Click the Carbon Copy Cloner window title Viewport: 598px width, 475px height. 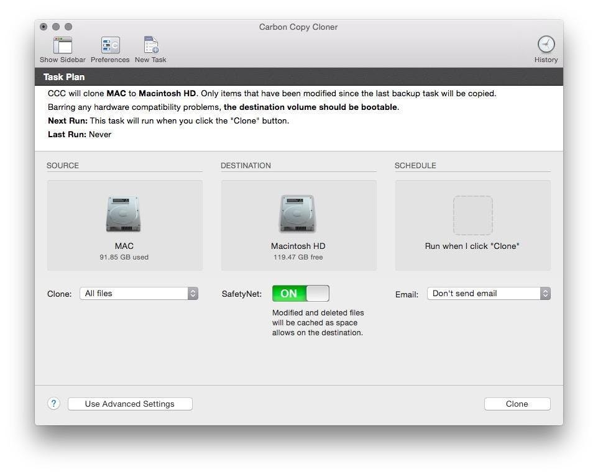(x=298, y=27)
